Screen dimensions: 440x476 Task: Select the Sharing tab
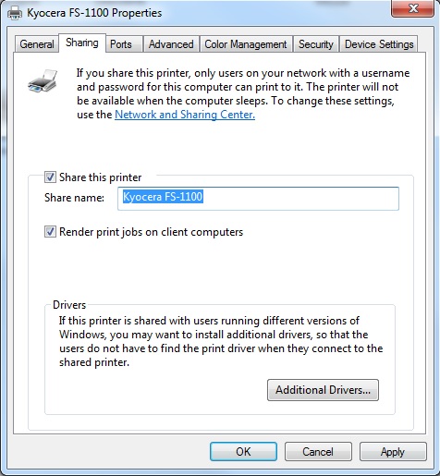tap(82, 43)
